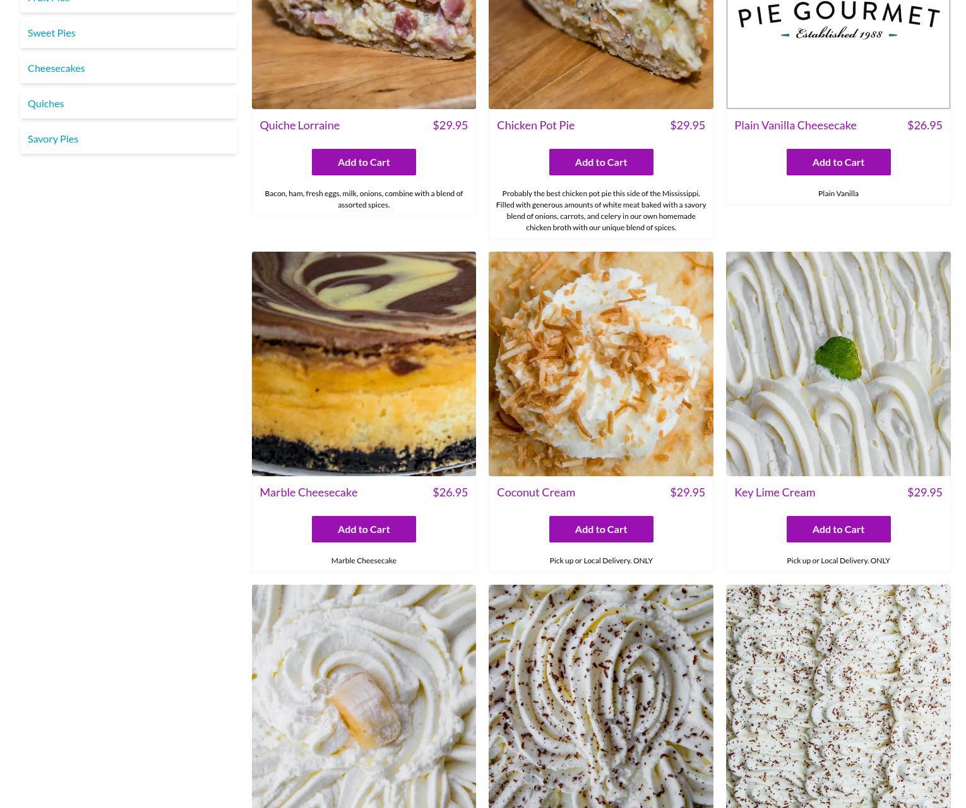Add Key Lime Cream to cart
The image size is (966, 808).
(x=838, y=529)
